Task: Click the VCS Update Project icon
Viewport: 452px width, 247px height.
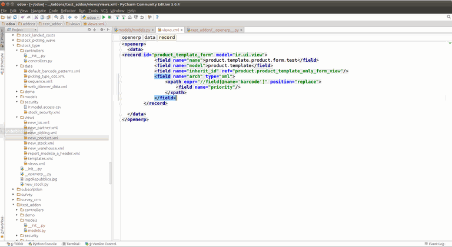Action: coord(117,17)
